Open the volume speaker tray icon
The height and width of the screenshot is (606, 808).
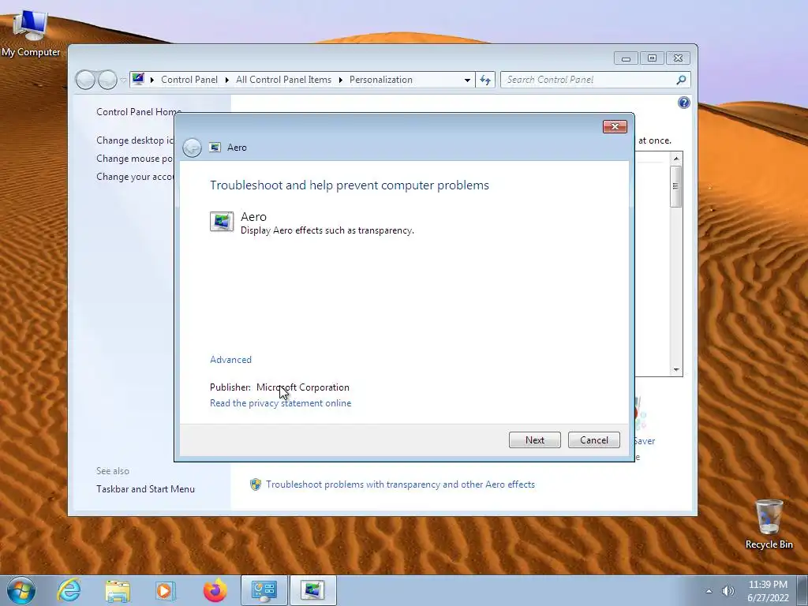(728, 591)
